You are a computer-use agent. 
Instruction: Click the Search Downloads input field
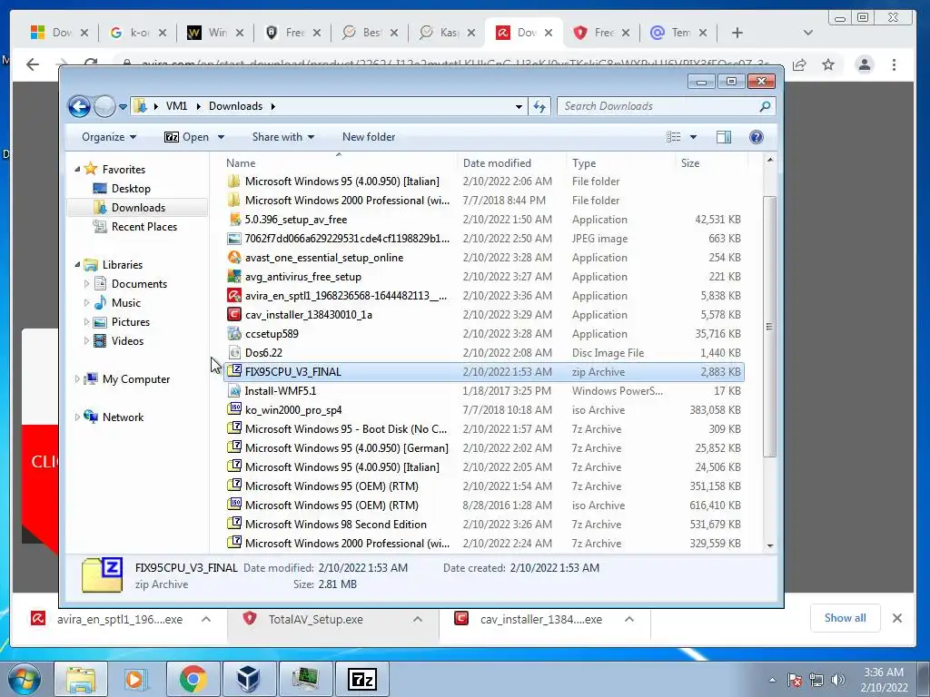coord(659,106)
